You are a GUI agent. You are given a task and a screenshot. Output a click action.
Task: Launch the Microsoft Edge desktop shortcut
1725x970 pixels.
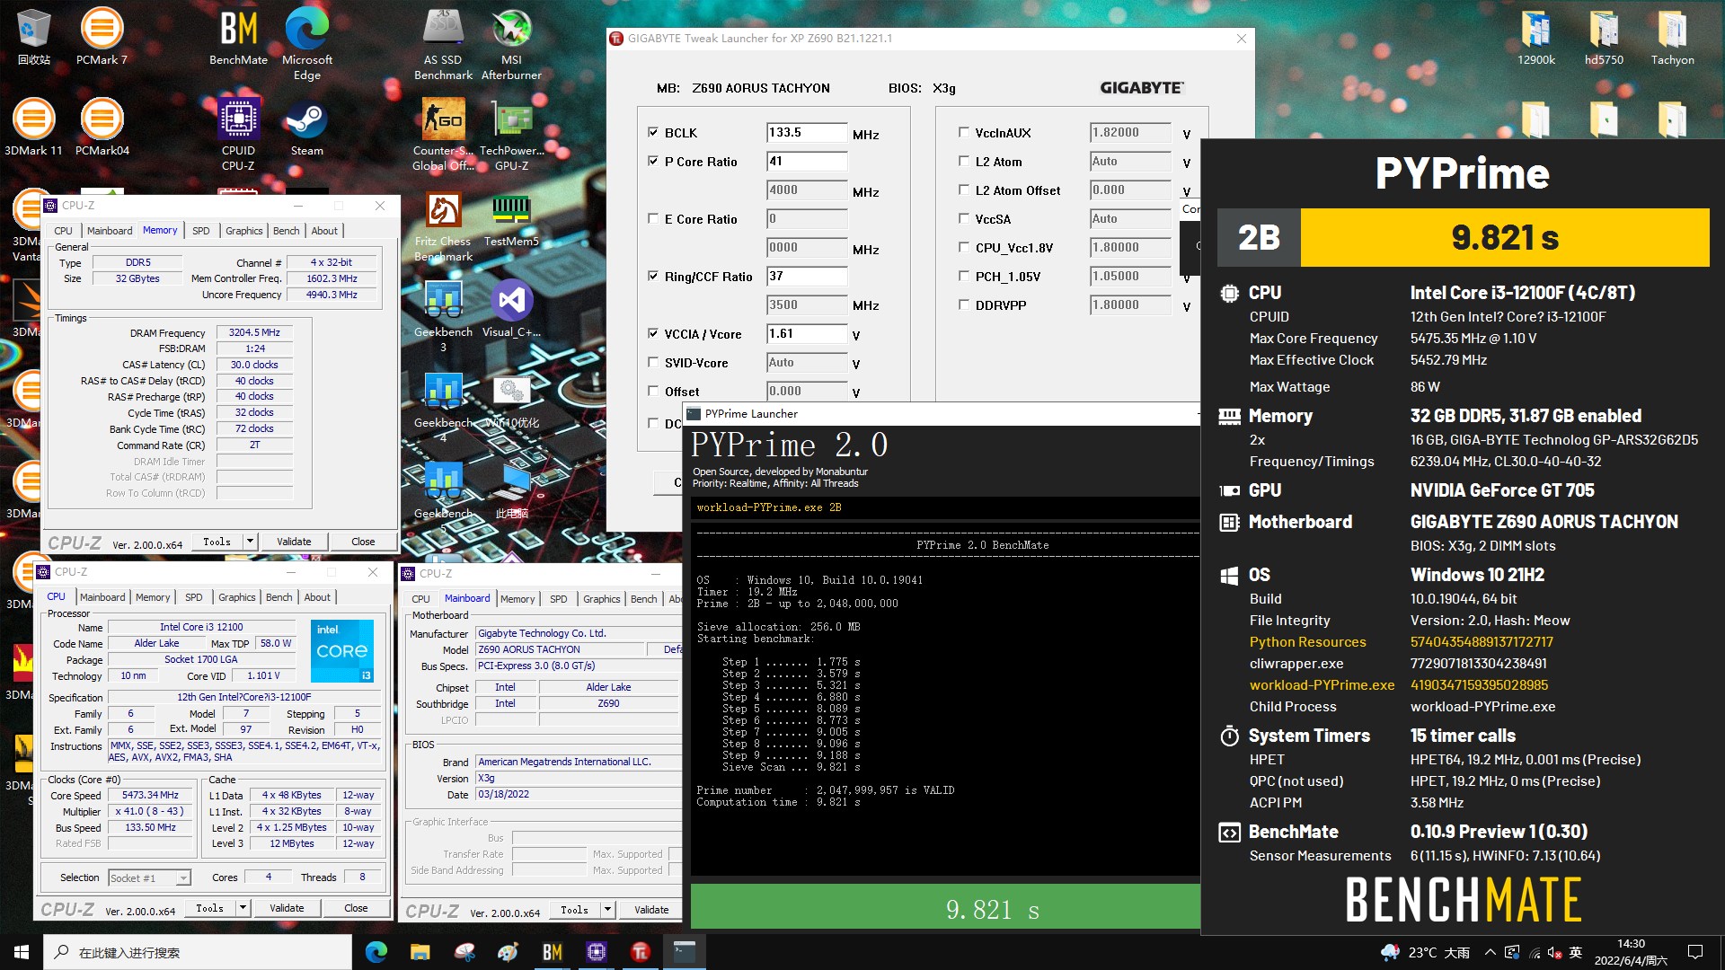(306, 43)
